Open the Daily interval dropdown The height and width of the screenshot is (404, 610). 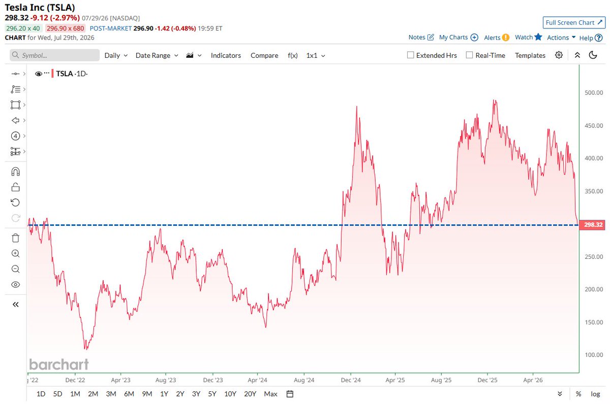pos(116,55)
